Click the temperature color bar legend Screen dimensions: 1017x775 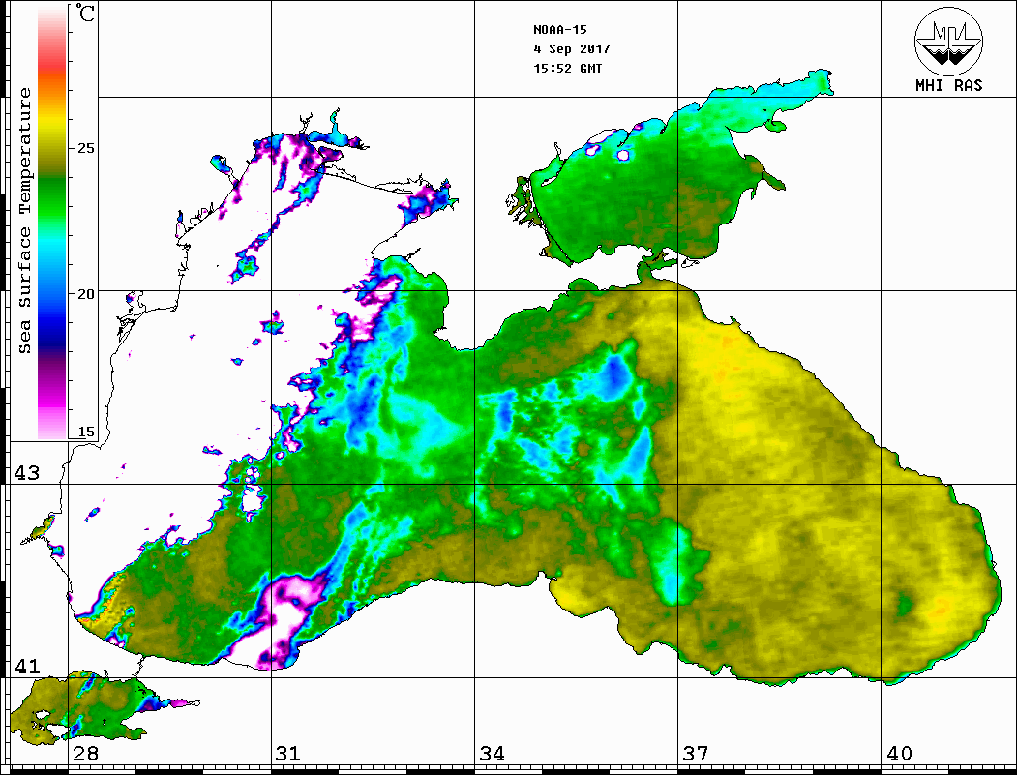tap(52, 223)
